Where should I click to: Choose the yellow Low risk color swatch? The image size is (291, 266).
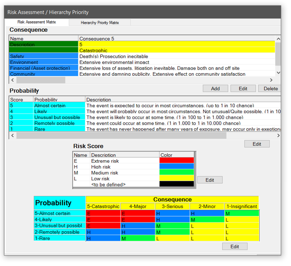(176, 178)
